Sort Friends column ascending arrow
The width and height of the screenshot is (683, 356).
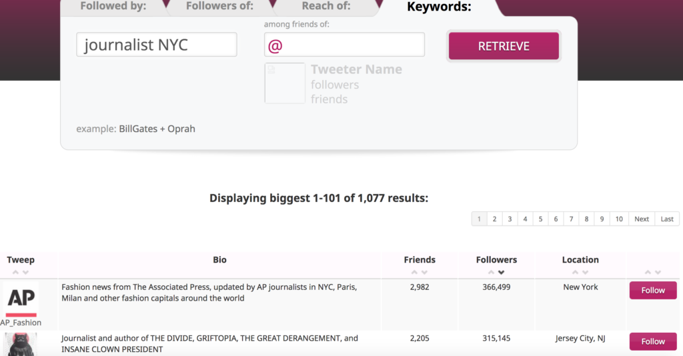(x=414, y=273)
